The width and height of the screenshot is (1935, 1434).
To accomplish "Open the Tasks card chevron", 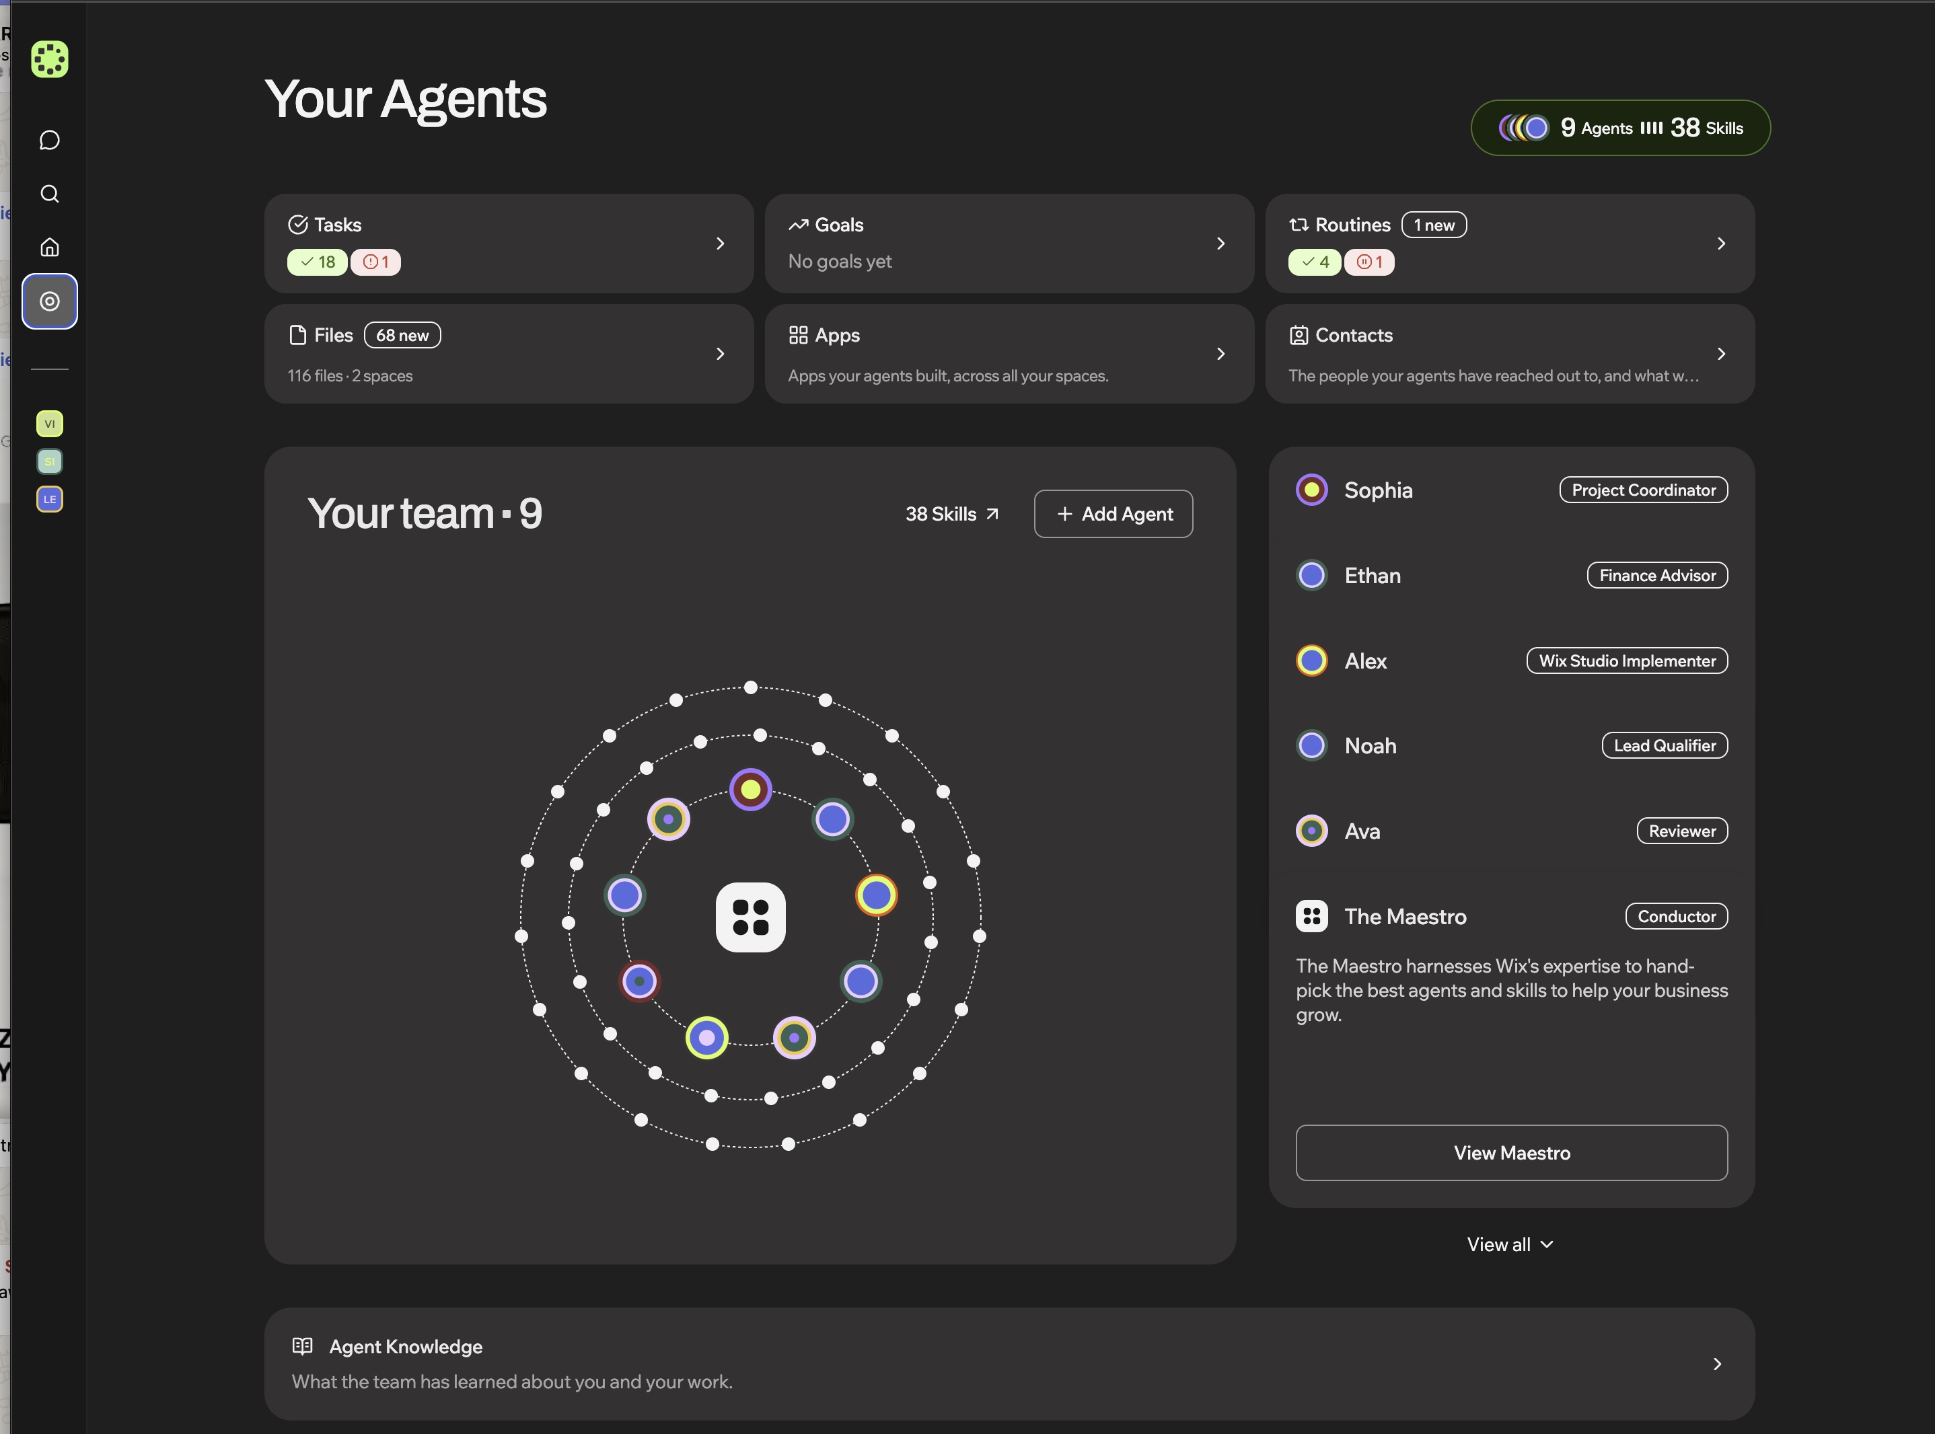I will click(720, 244).
